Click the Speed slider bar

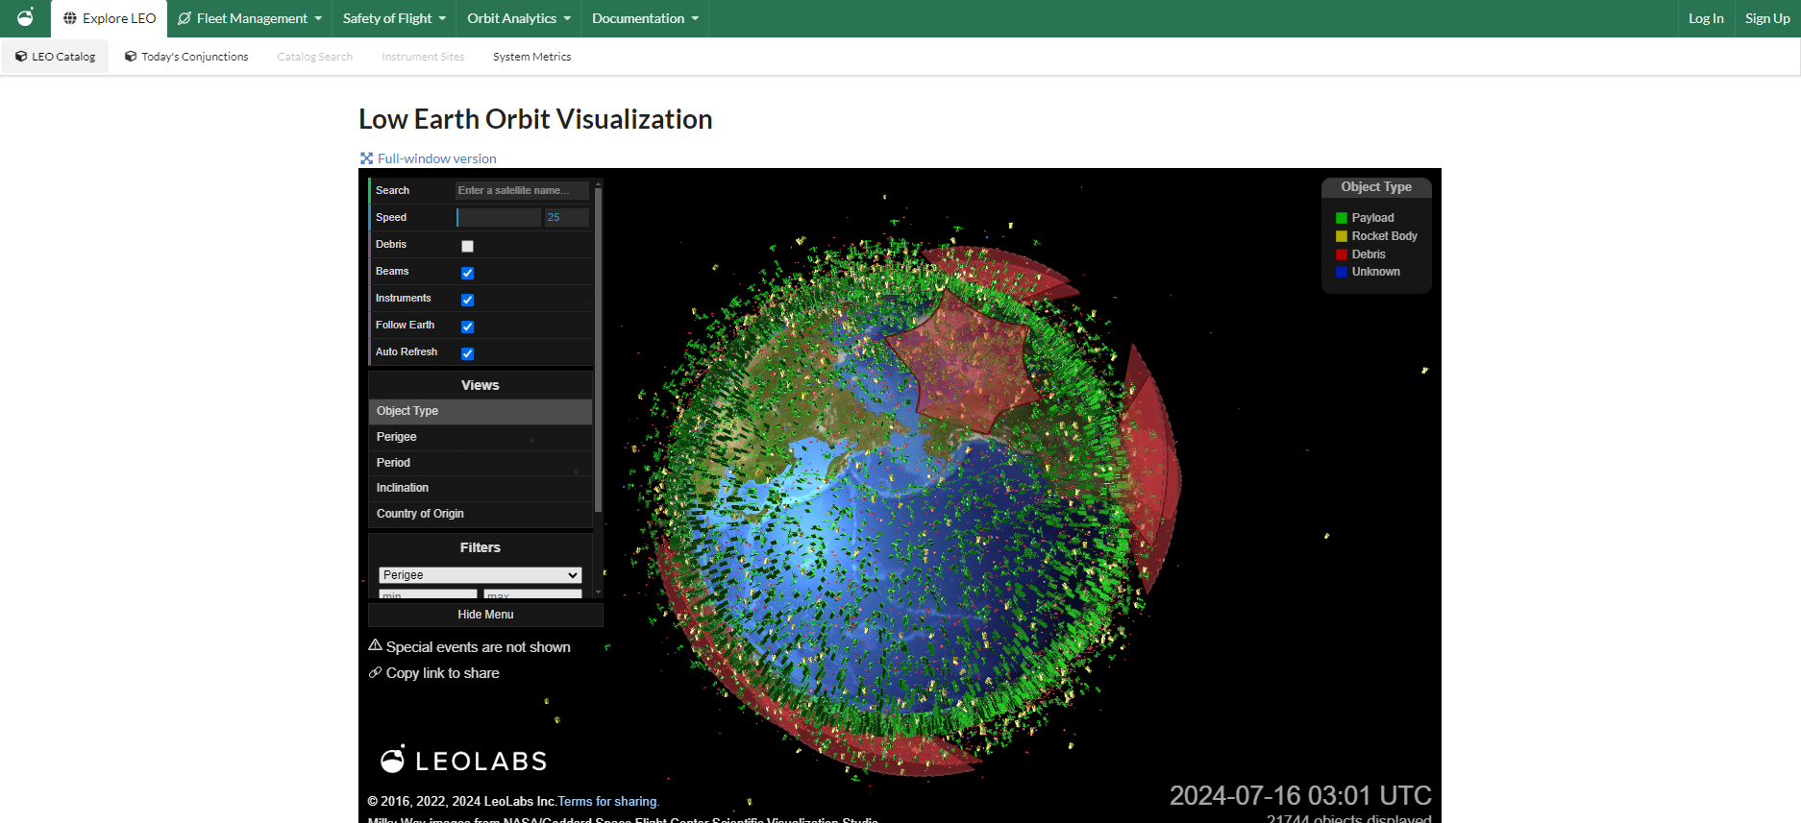(x=499, y=218)
